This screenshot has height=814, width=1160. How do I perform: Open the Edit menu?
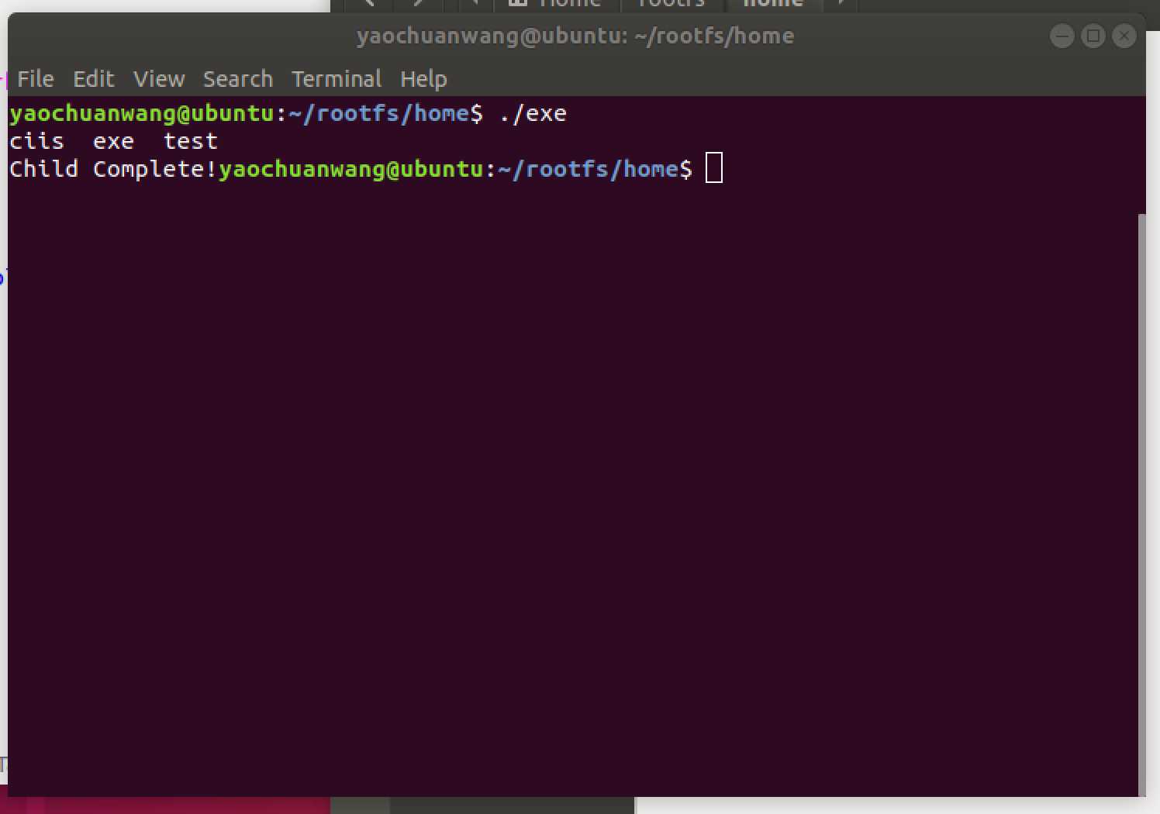94,79
